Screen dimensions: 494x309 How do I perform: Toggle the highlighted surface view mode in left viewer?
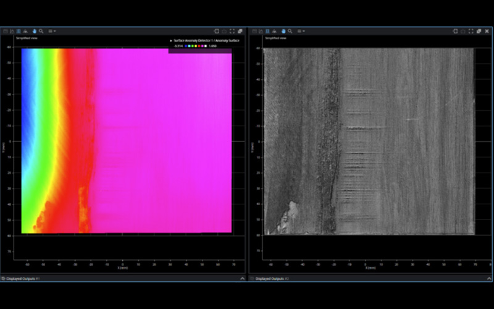point(19,31)
